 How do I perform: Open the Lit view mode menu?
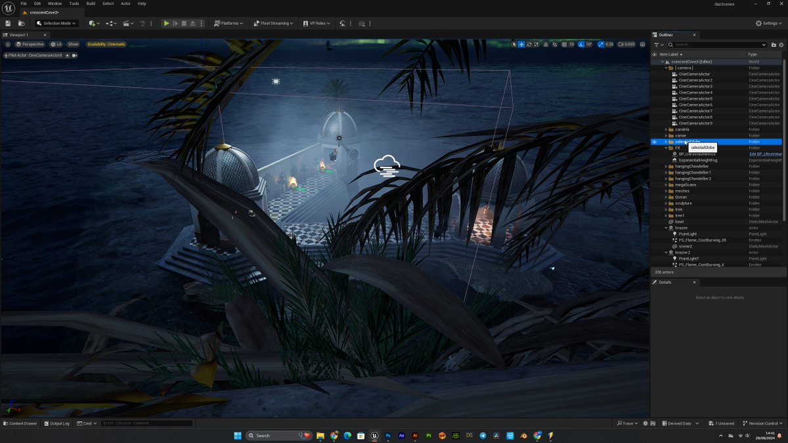click(x=56, y=44)
